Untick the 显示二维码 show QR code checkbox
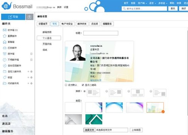This screenshot has width=188, height=135. 83,85
